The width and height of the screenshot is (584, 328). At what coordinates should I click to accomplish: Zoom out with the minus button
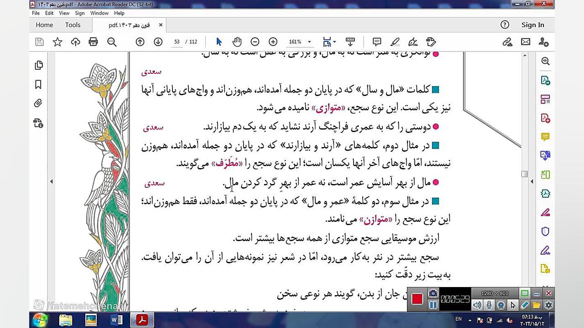(x=255, y=42)
